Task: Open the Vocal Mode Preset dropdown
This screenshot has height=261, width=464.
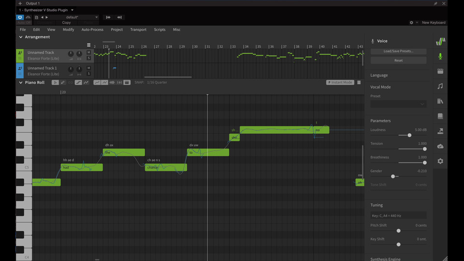Action: [x=398, y=104]
